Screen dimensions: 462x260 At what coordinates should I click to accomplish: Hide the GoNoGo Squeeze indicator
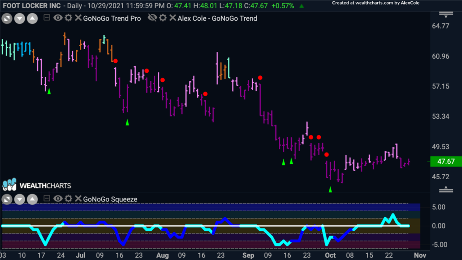click(58, 199)
